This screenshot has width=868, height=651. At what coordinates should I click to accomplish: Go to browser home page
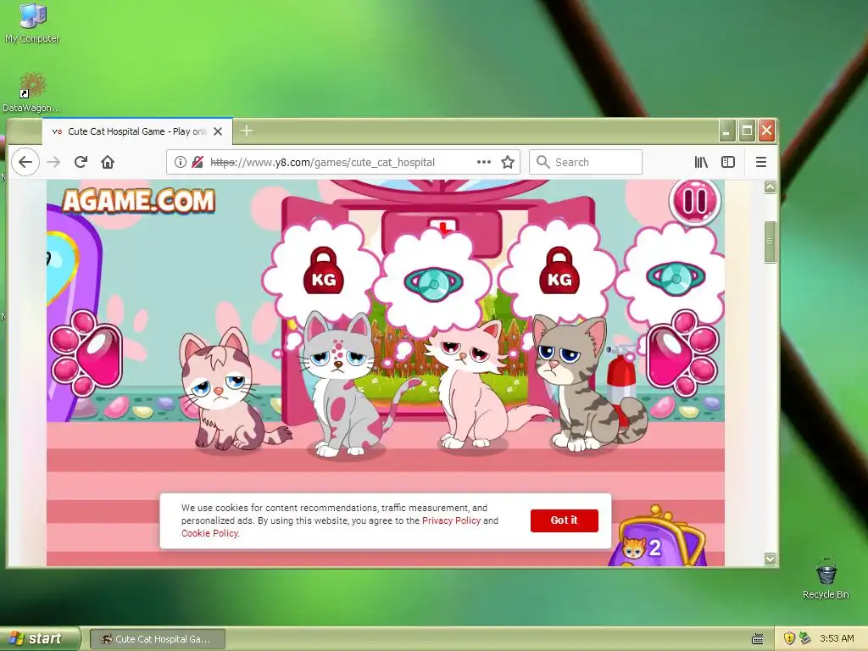pyautogui.click(x=108, y=162)
